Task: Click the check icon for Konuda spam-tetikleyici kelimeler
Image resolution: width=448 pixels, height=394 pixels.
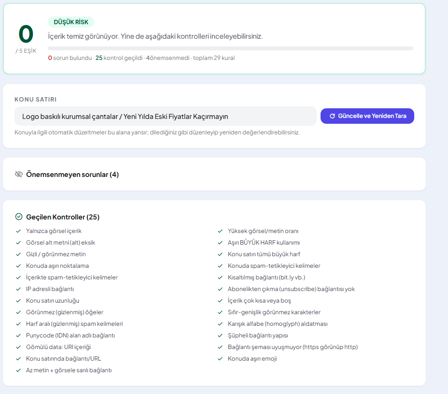Action: [x=220, y=266]
